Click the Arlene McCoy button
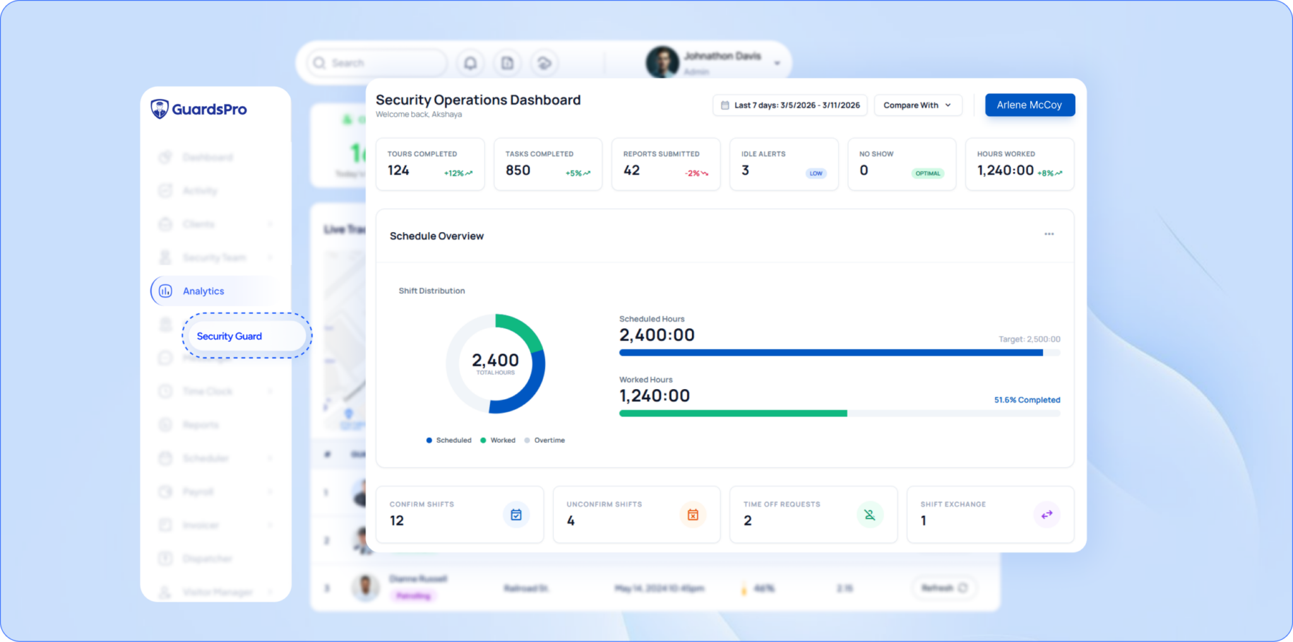Image resolution: width=1293 pixels, height=642 pixels. [x=1029, y=105]
